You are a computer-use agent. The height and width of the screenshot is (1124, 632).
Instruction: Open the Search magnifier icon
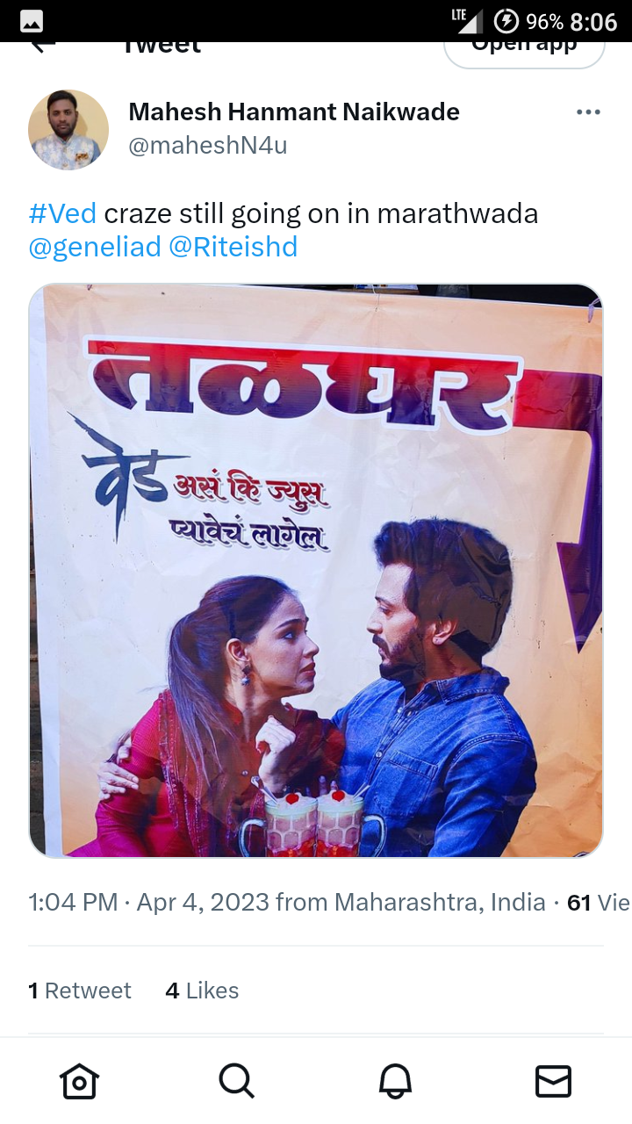point(237,1080)
